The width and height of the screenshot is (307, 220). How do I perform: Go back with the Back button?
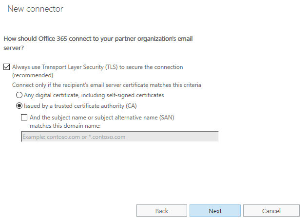[x=162, y=211]
